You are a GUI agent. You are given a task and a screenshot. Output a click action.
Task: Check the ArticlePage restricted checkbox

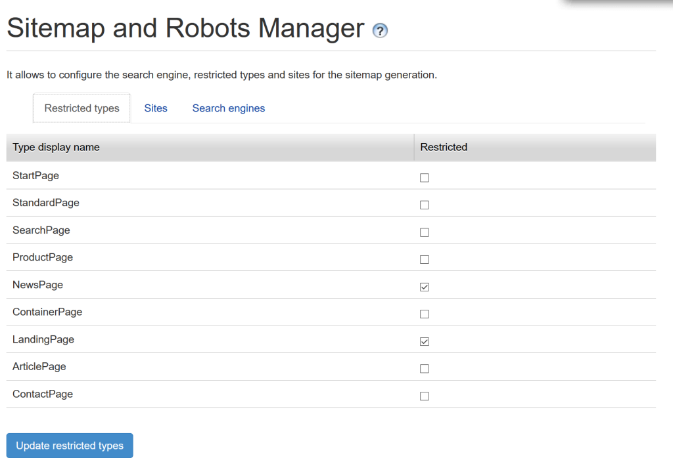coord(424,368)
